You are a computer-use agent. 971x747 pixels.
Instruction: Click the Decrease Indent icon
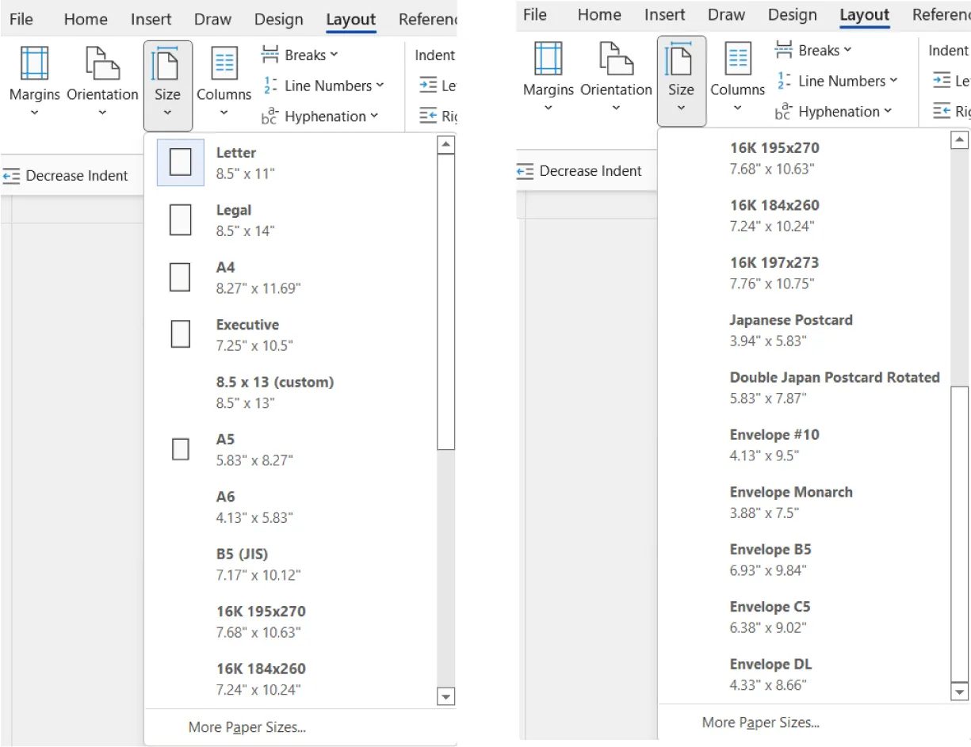[x=12, y=175]
